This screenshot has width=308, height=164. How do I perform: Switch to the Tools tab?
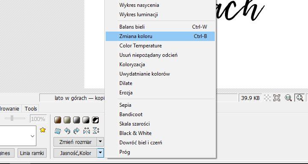pos(31,108)
